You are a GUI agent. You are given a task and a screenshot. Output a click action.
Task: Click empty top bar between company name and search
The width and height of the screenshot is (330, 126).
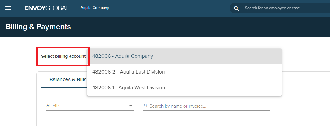click(169, 8)
